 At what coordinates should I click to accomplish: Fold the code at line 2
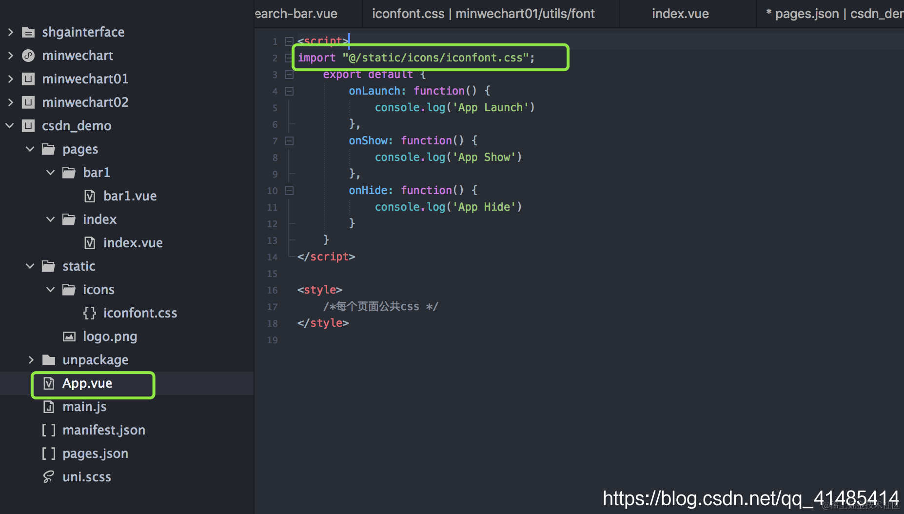point(289,58)
